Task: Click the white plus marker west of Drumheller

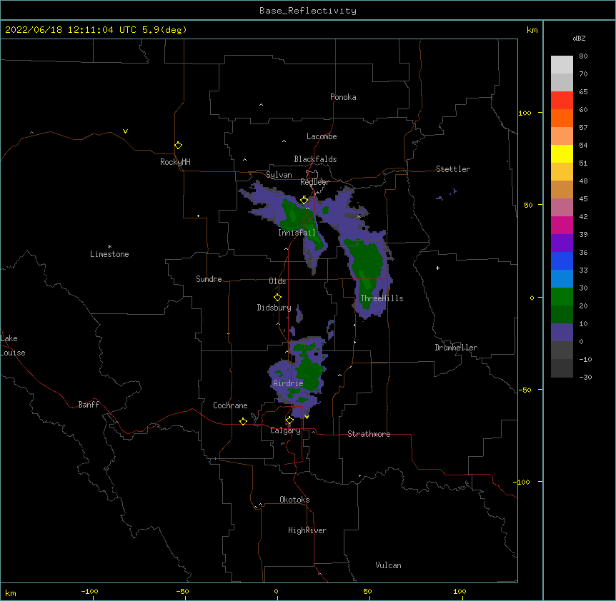Action: 437,268
